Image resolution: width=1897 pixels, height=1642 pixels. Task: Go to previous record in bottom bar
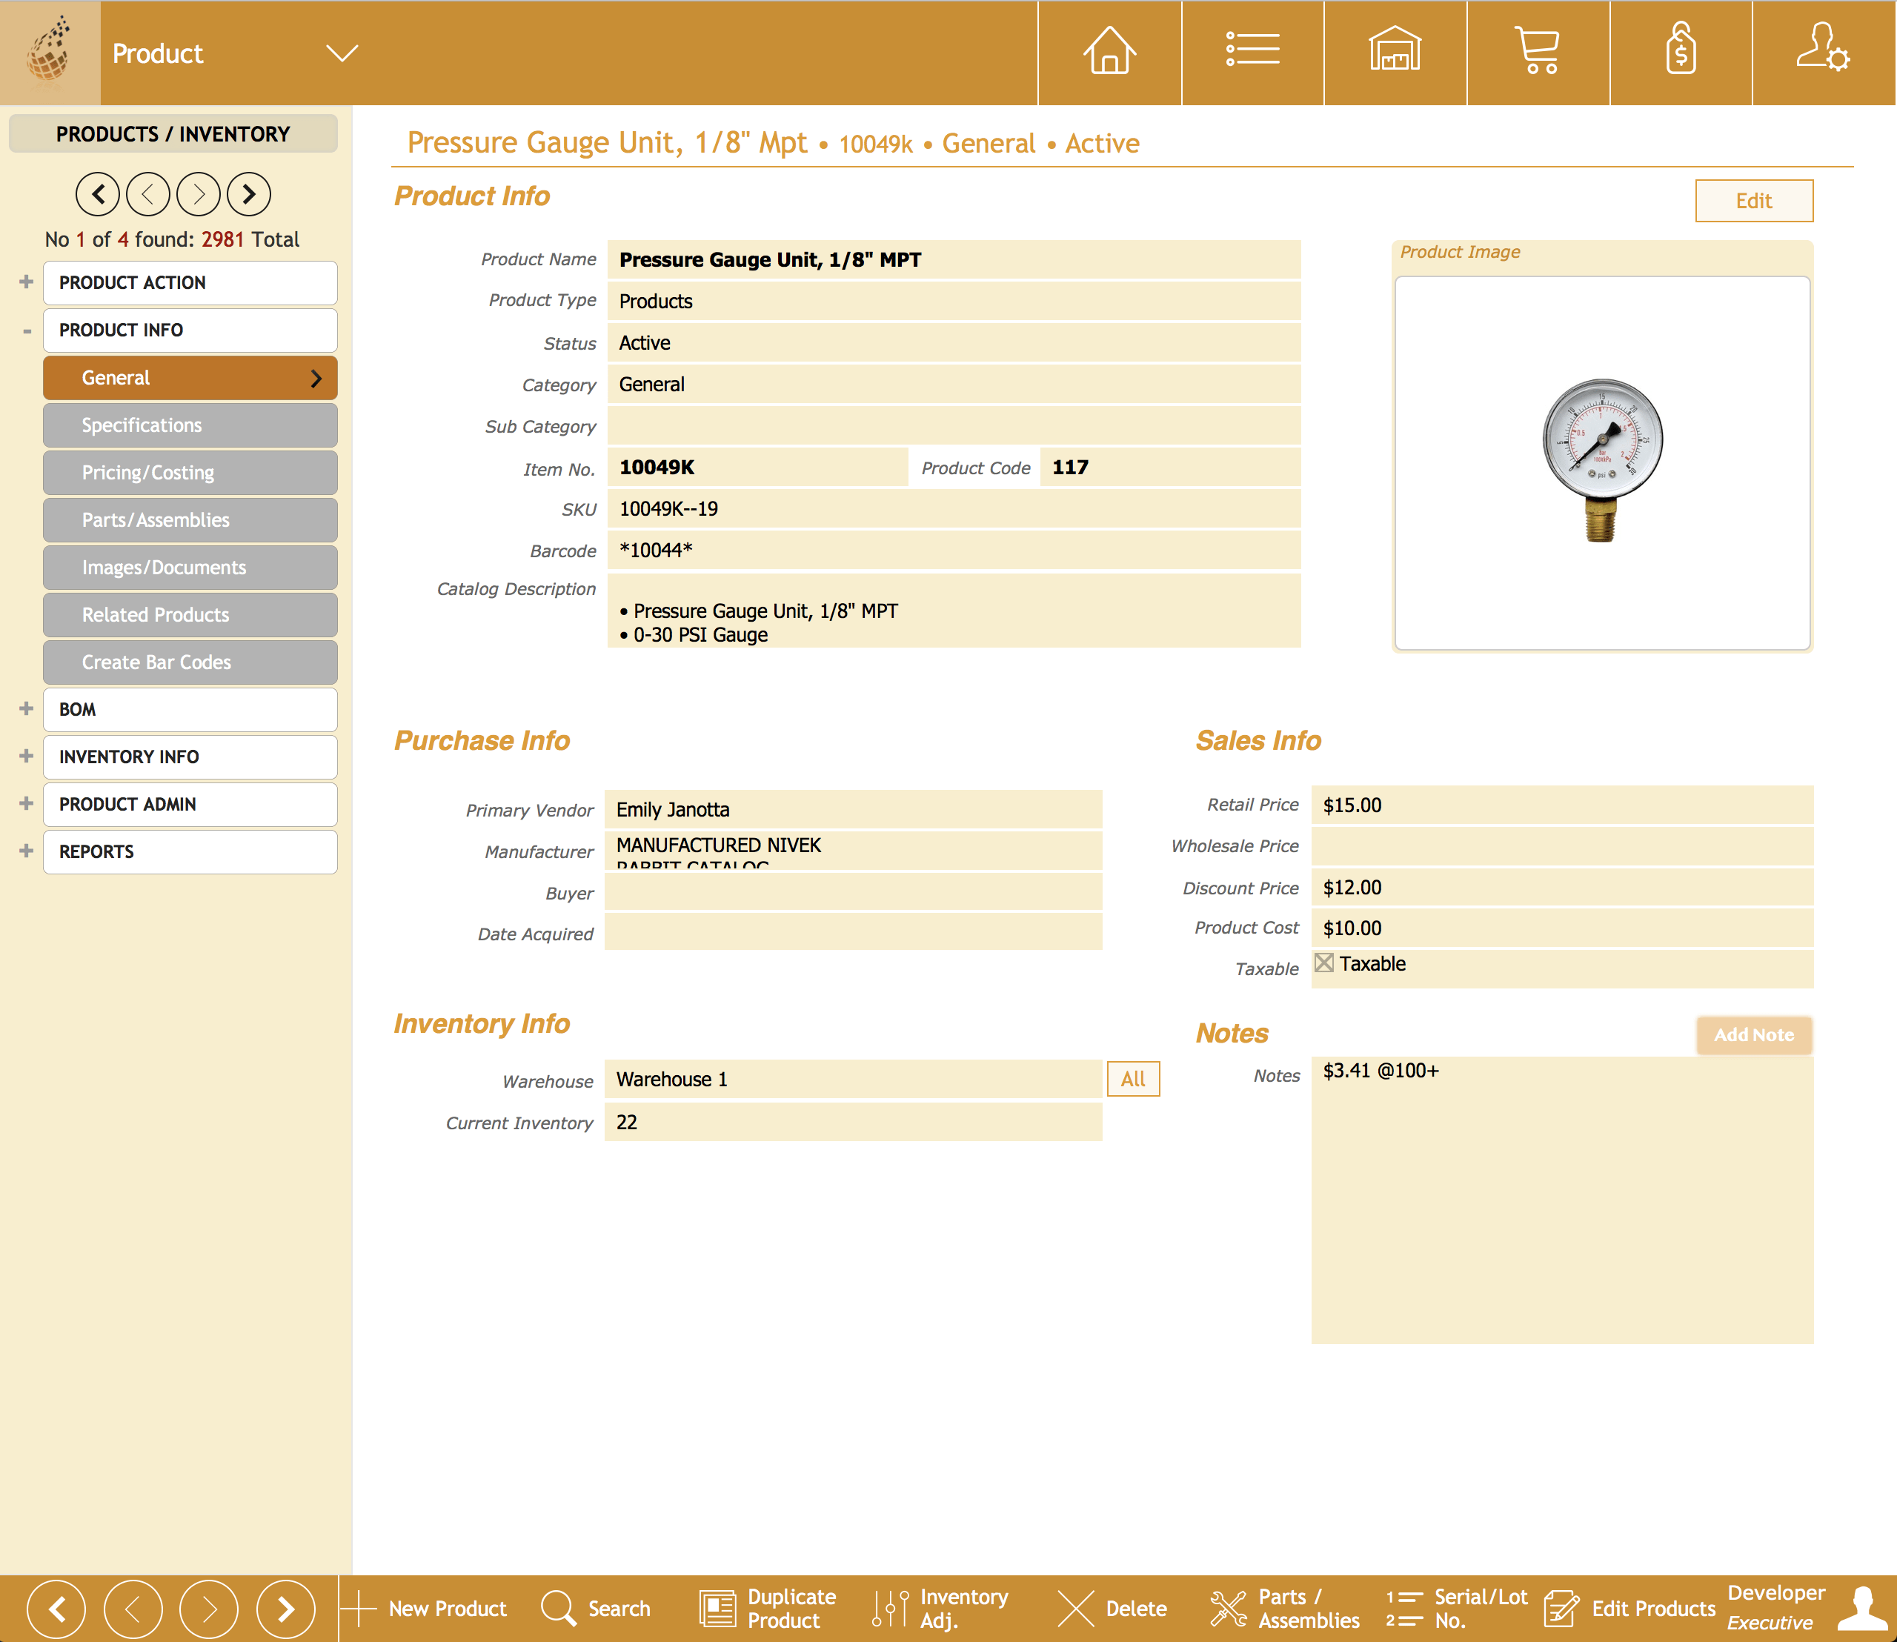coord(133,1609)
